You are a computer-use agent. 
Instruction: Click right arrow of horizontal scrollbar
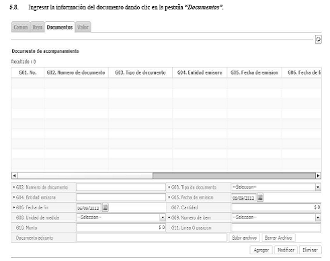tap(318, 176)
